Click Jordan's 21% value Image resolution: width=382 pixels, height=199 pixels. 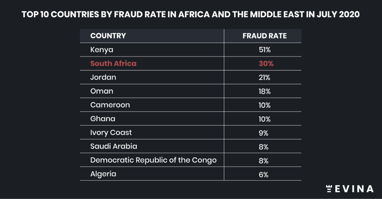pyautogui.click(x=264, y=77)
